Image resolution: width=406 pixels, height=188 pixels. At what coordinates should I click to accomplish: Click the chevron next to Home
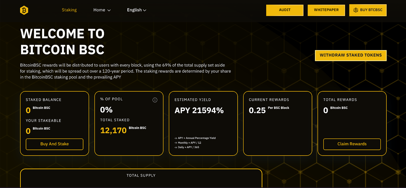(109, 10)
